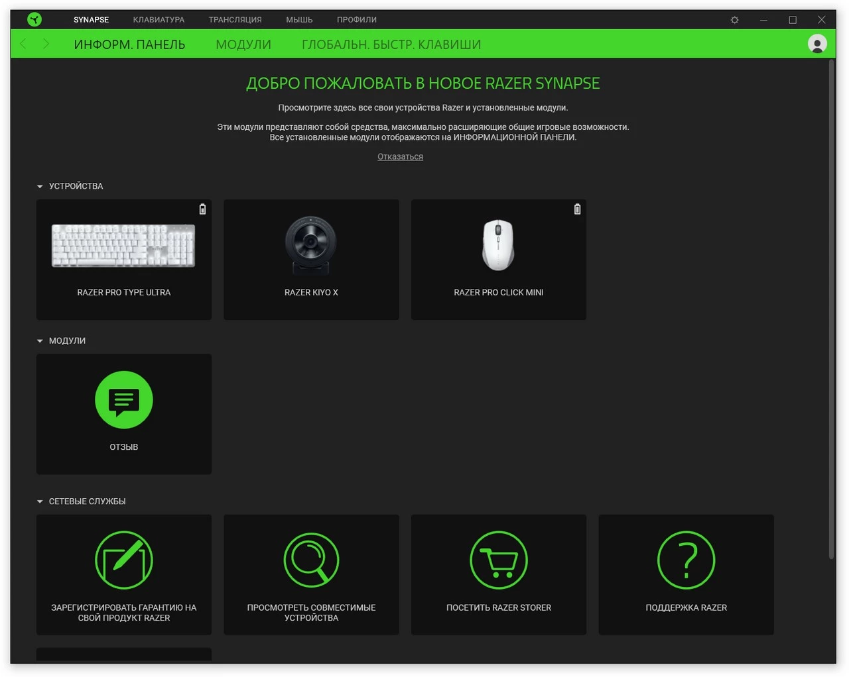Click ПРОСМОТРЕТЬ СОВМЕСТИМЫЕ УСТРОЙСТВА text
Viewport: 849px width, 677px height.
[x=311, y=613]
